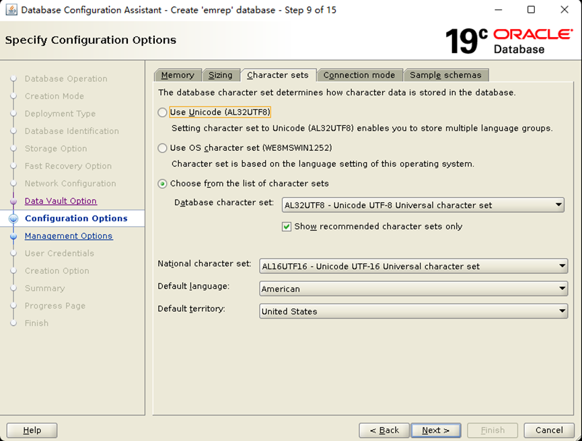Image resolution: width=582 pixels, height=441 pixels.
Task: Click the disabled Finish button
Action: 493,430
